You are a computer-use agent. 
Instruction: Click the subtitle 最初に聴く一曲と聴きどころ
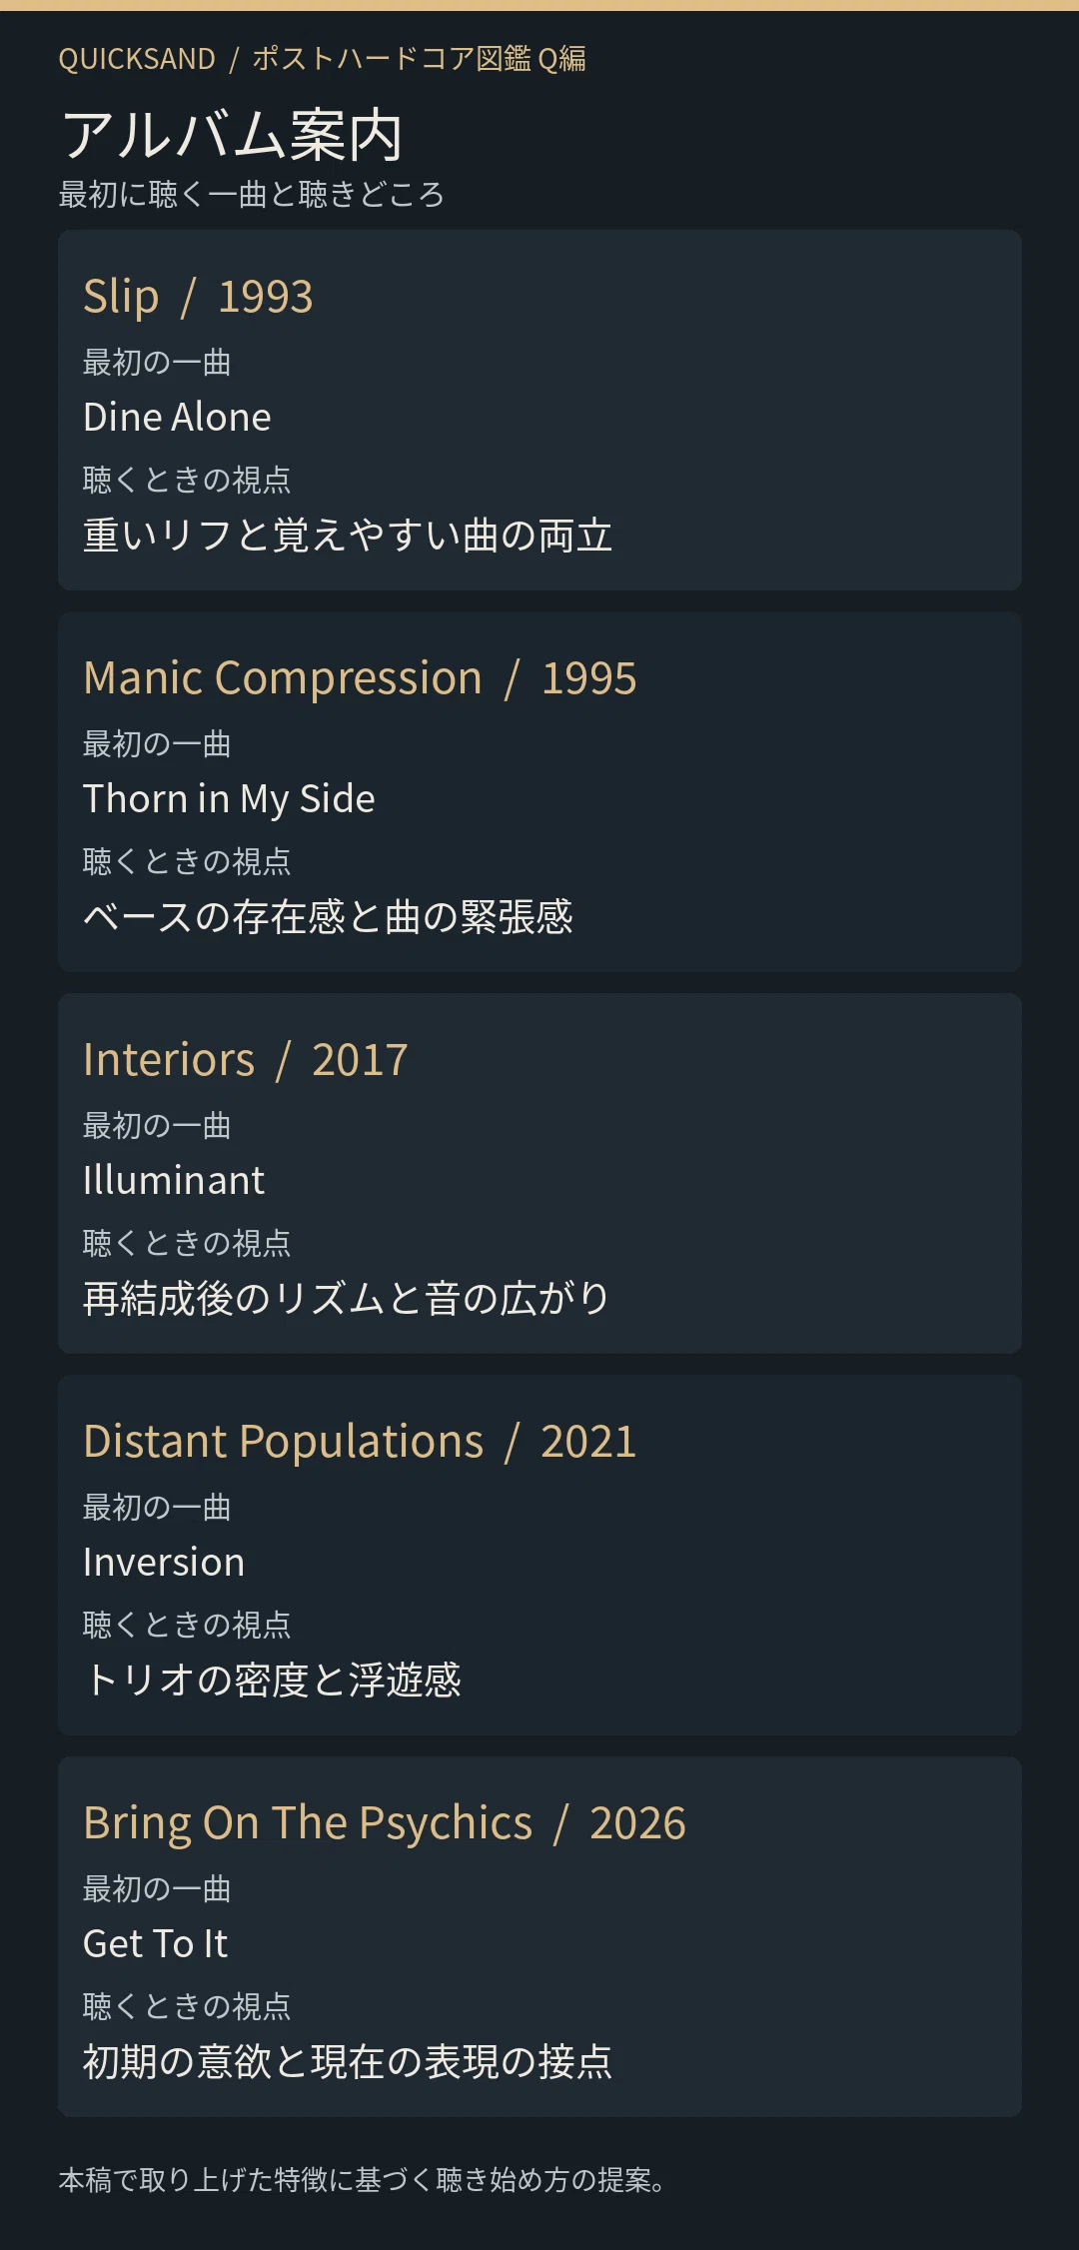pos(252,194)
